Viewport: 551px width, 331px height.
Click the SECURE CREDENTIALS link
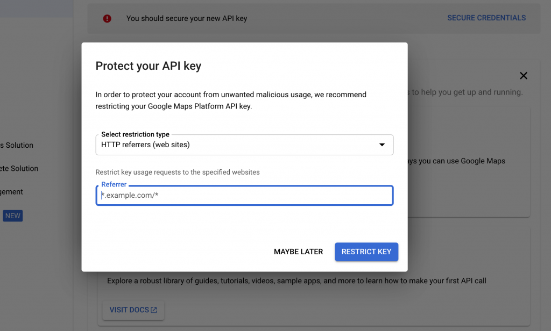click(486, 18)
